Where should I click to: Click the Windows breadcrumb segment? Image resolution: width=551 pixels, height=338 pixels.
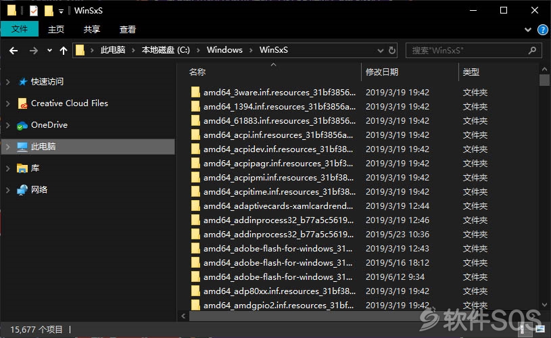224,50
